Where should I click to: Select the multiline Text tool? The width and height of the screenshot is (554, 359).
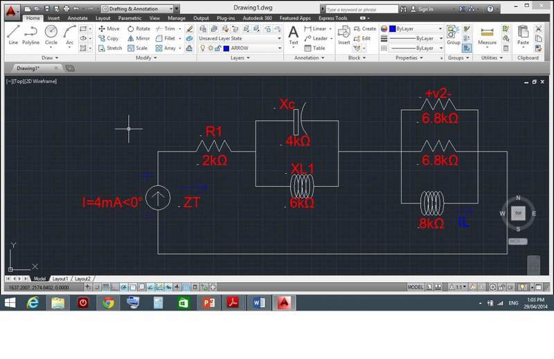pos(294,34)
